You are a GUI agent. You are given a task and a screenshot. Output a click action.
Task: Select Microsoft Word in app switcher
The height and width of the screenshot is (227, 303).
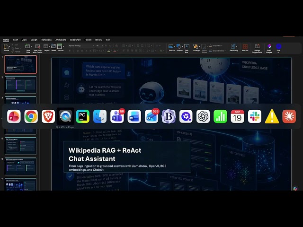134,116
